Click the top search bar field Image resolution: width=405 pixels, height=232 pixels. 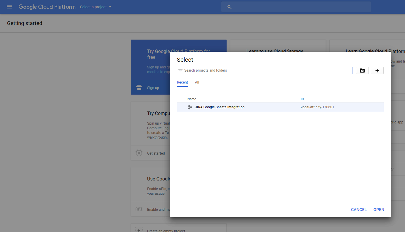298,7
